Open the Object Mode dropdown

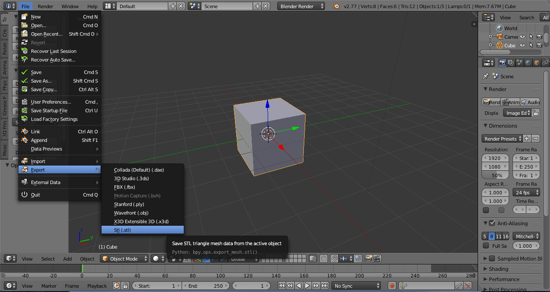[124, 258]
